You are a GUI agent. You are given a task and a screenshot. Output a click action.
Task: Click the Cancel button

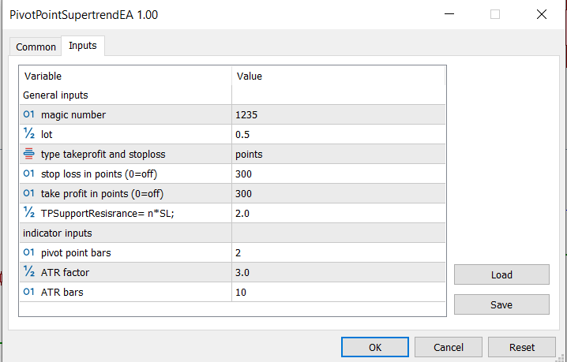tap(449, 347)
